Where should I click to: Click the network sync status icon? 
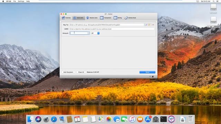153,76
